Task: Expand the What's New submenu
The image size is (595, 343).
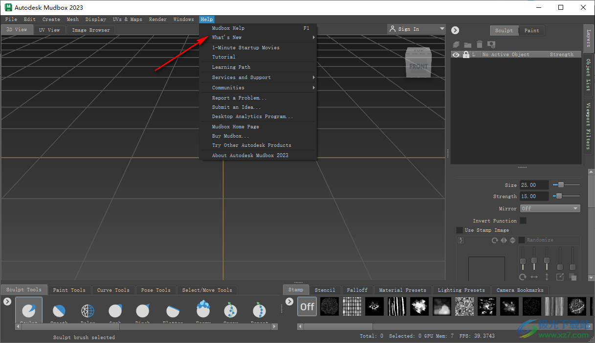Action: coord(259,38)
